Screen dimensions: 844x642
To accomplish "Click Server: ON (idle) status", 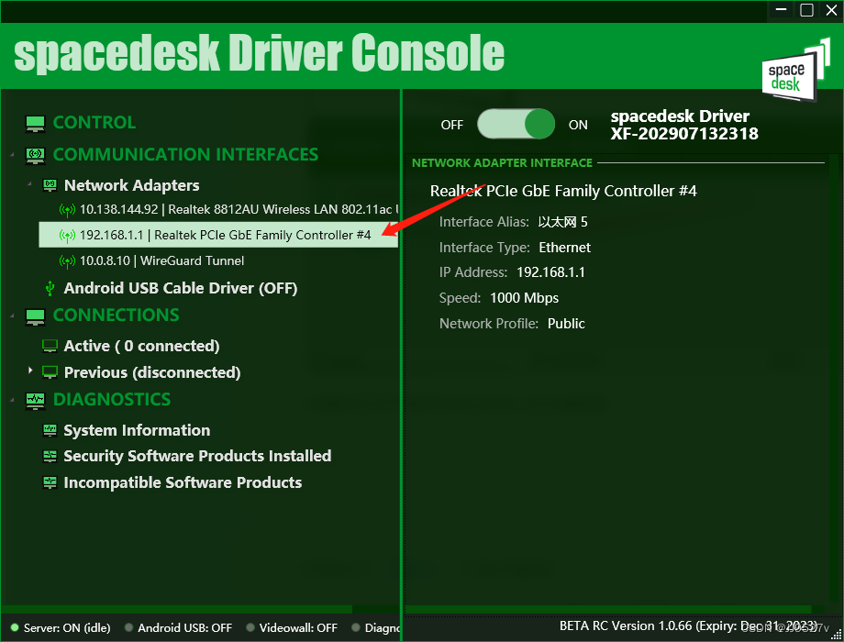I will 67,628.
